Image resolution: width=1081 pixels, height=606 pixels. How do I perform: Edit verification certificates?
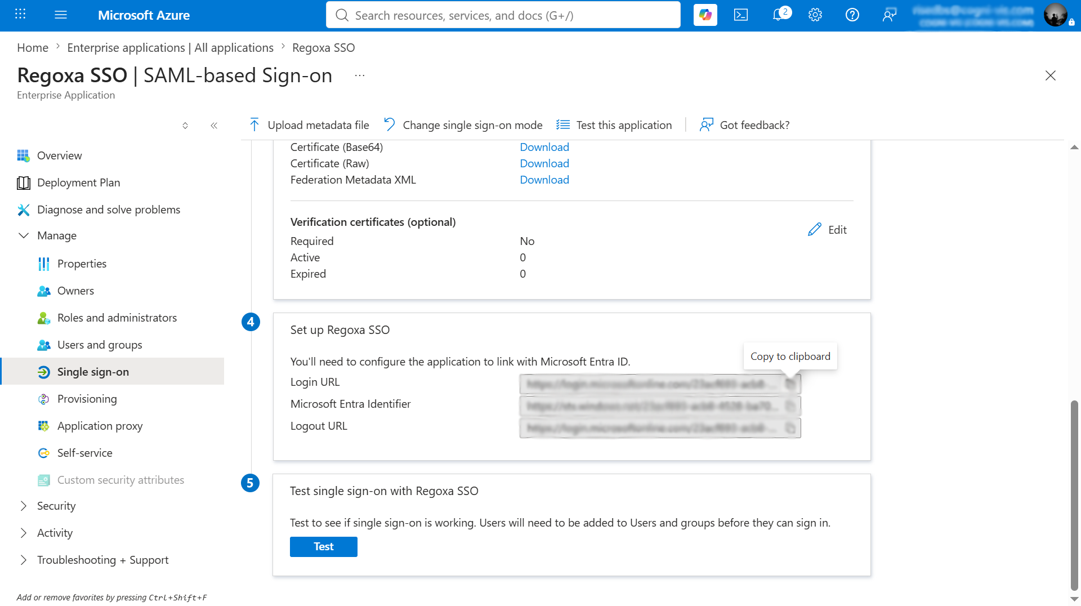[827, 230]
